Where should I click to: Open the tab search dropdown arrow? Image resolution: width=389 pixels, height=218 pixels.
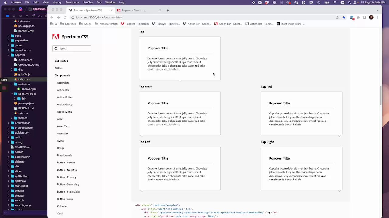(x=378, y=10)
